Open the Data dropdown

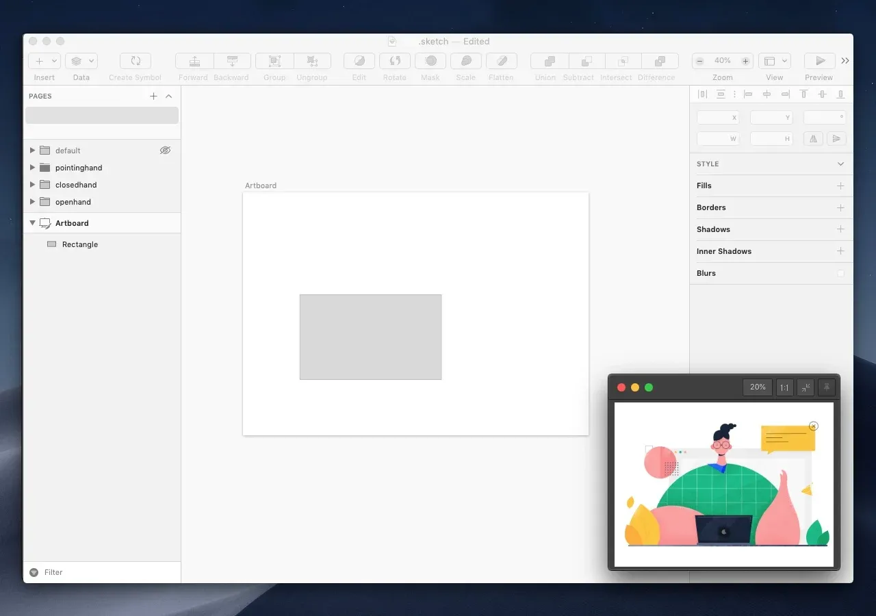[x=81, y=61]
